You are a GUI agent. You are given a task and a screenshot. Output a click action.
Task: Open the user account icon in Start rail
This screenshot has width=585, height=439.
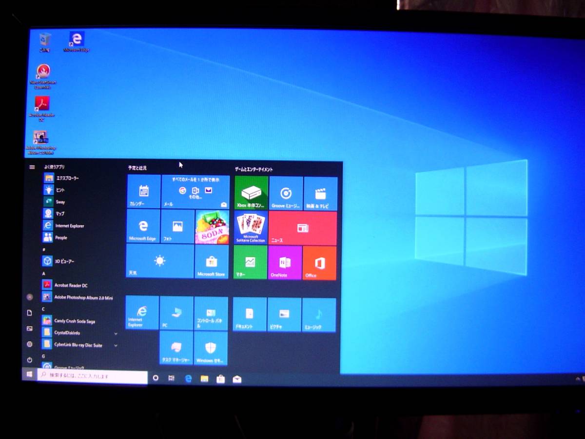pos(30,297)
